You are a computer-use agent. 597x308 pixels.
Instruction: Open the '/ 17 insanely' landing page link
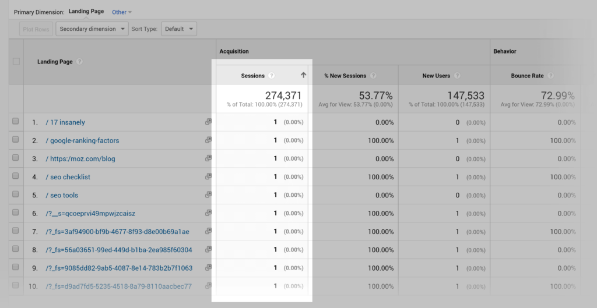[65, 122]
